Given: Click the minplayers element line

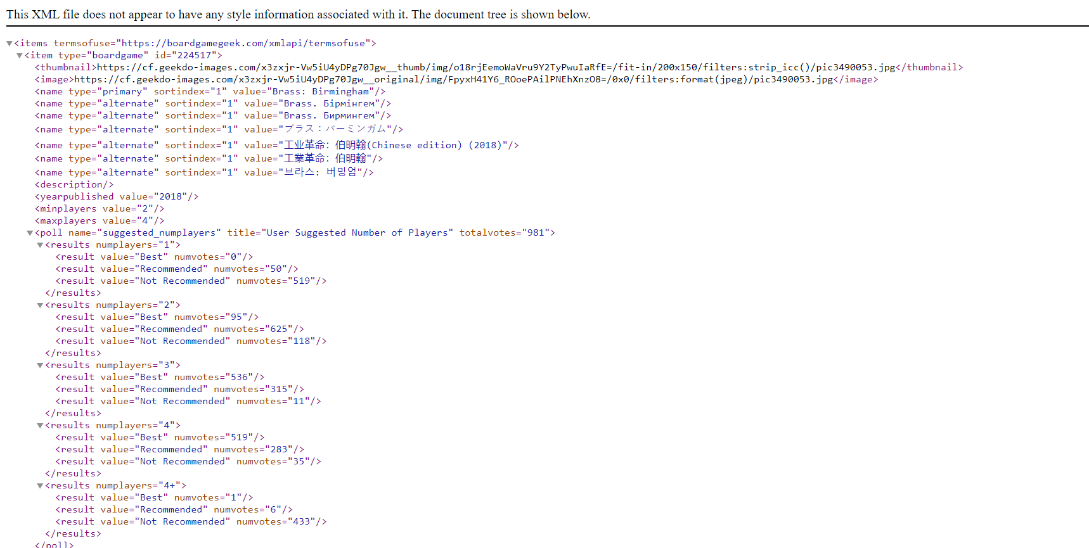Looking at the screenshot, I should point(100,208).
